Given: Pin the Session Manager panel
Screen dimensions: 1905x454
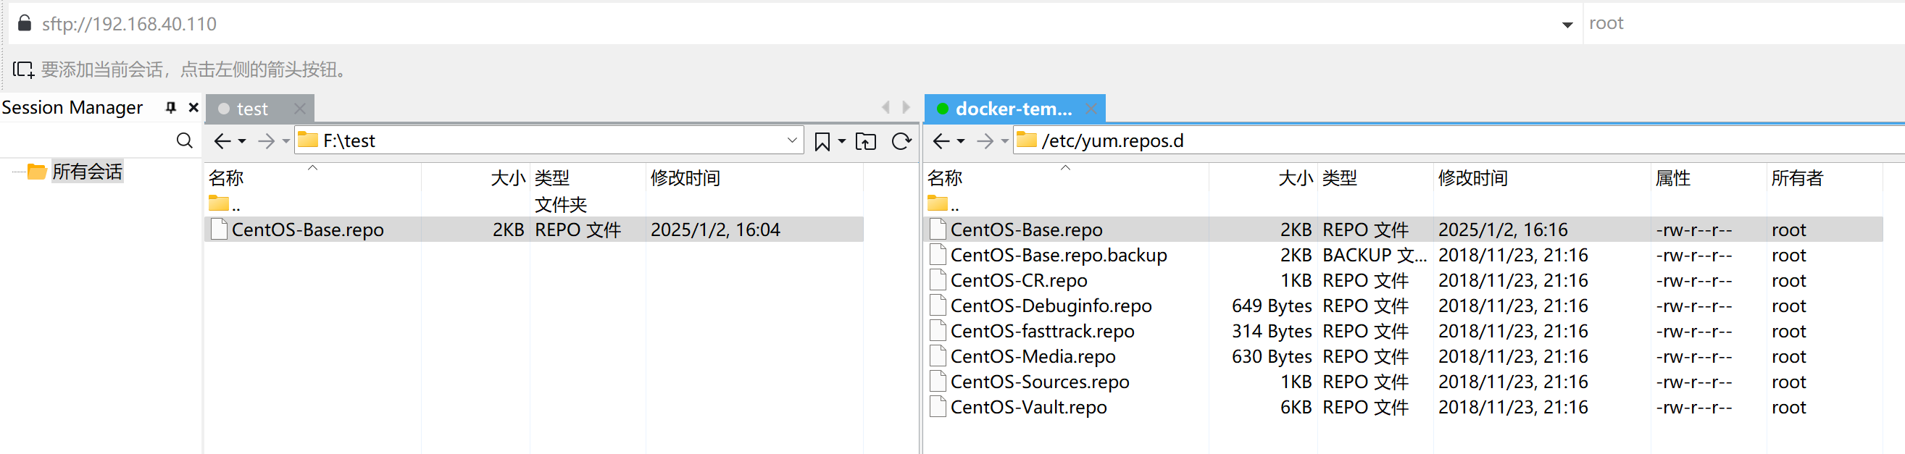Looking at the screenshot, I should pos(171,107).
